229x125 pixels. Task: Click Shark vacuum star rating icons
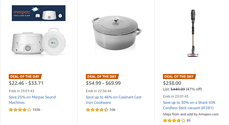[x=174, y=120]
